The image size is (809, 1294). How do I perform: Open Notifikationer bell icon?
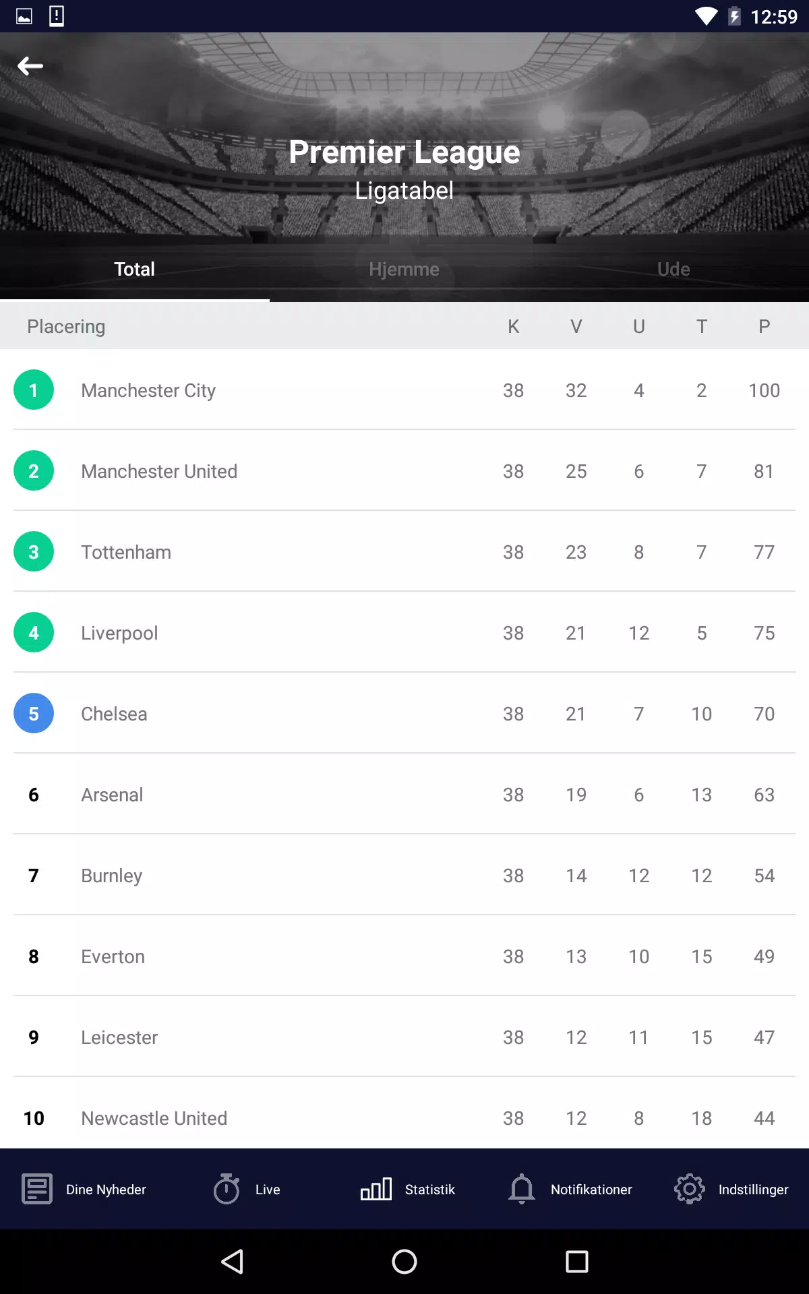click(522, 1189)
